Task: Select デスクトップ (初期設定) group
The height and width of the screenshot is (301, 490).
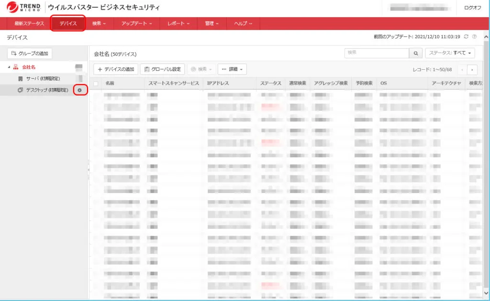Action: click(x=47, y=90)
